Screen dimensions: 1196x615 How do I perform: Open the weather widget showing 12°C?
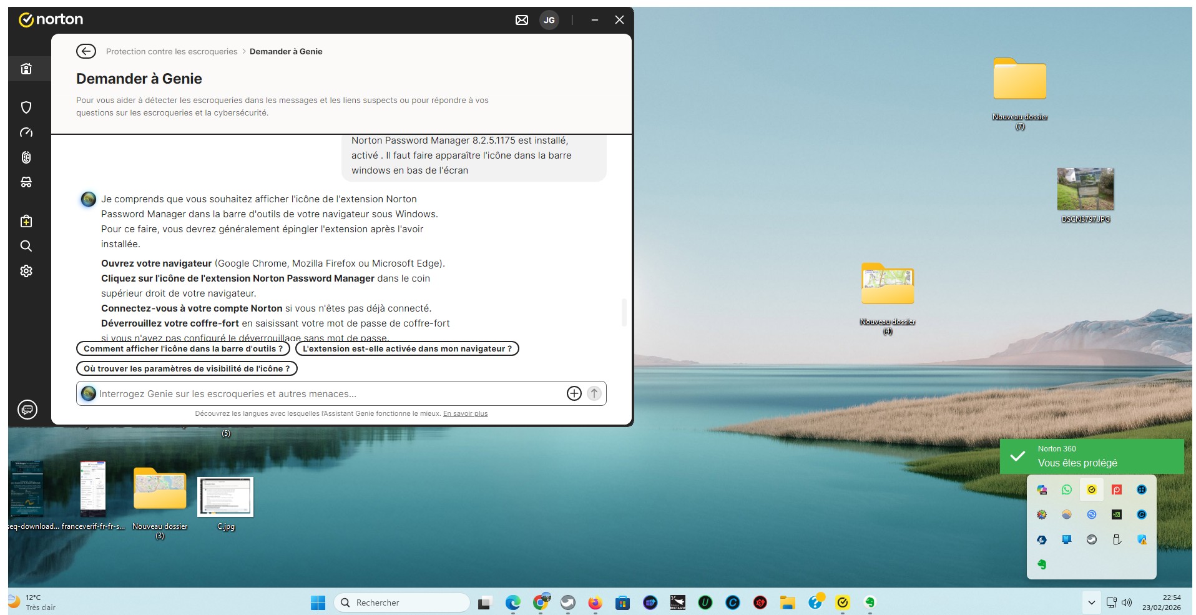click(32, 603)
